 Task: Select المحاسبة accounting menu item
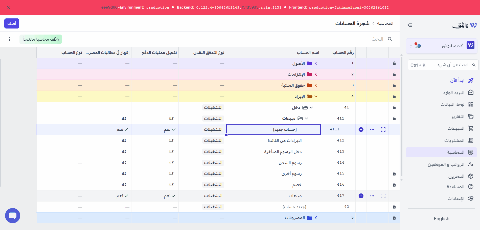tap(442, 152)
